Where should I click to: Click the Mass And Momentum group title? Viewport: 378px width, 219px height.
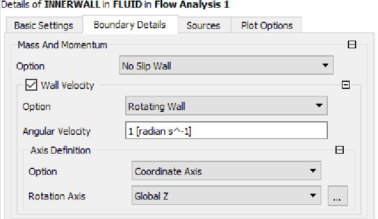(x=63, y=45)
